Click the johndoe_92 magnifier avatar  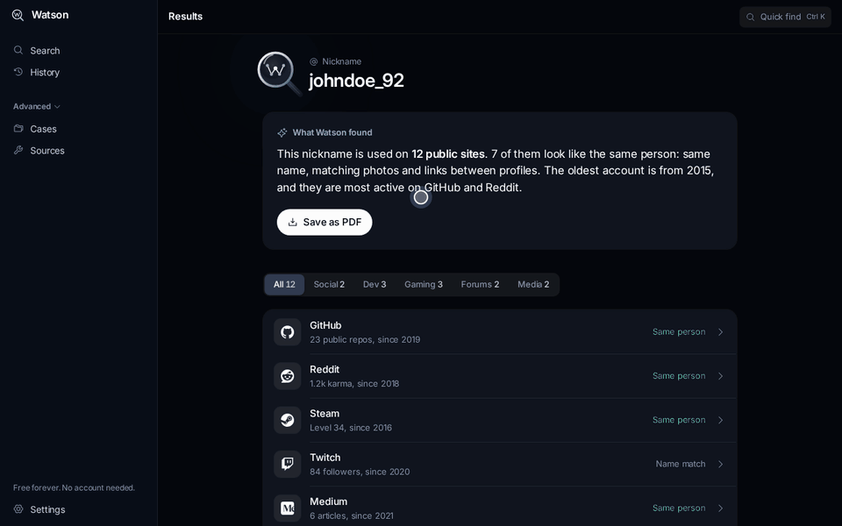(x=278, y=73)
